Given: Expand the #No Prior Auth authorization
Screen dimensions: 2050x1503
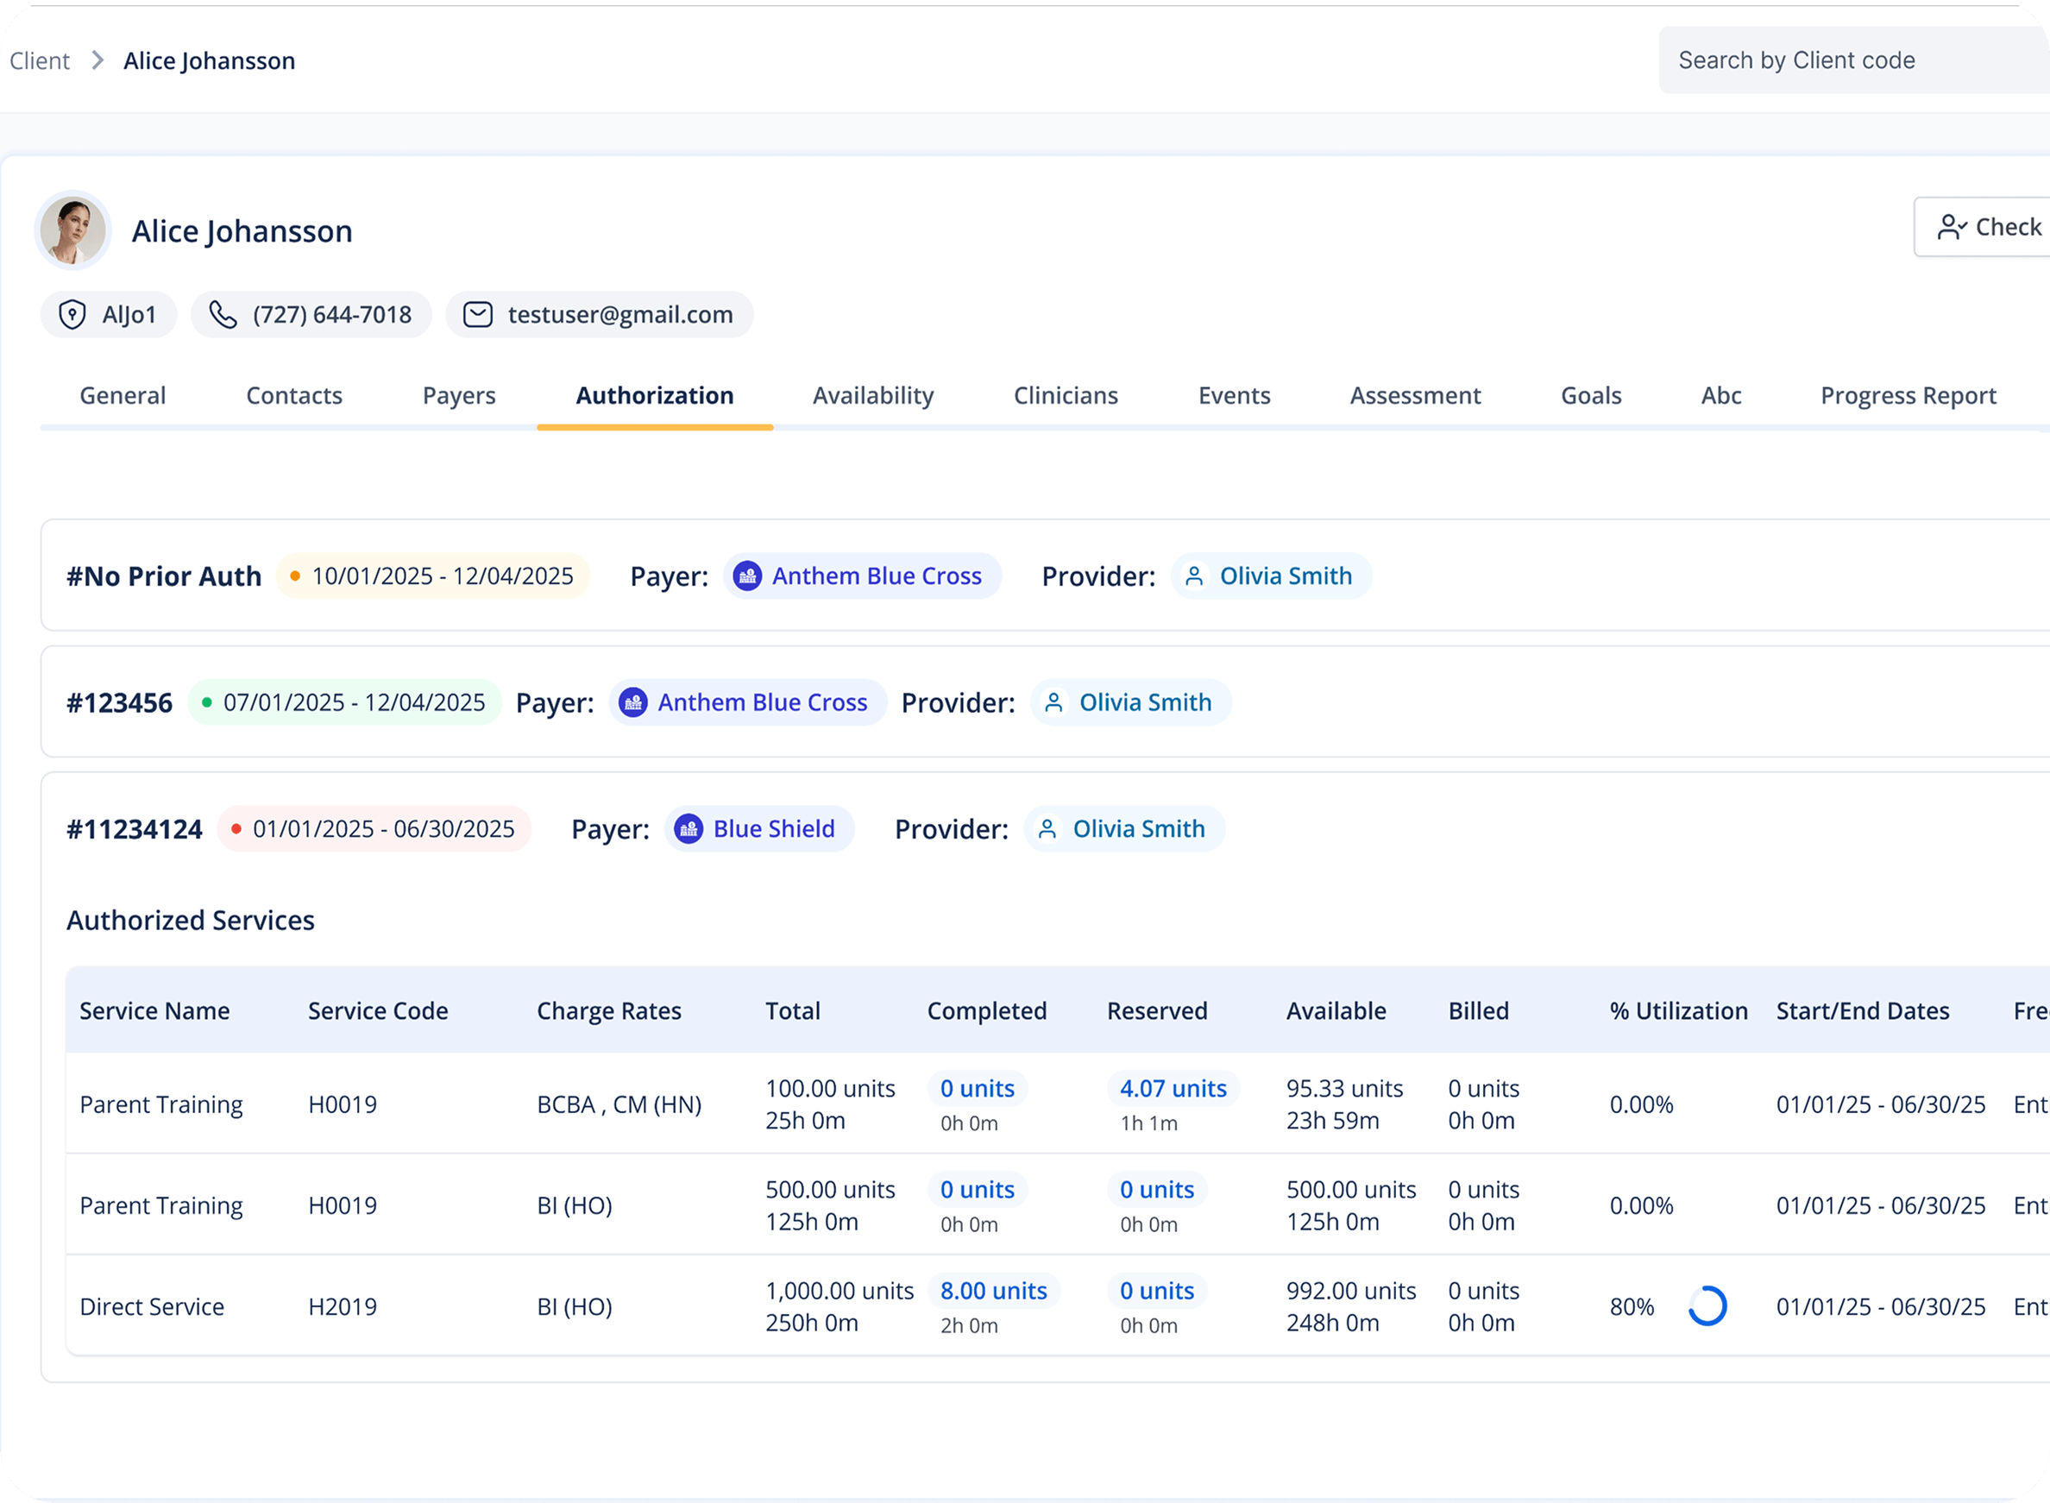Looking at the screenshot, I should tap(1045, 575).
